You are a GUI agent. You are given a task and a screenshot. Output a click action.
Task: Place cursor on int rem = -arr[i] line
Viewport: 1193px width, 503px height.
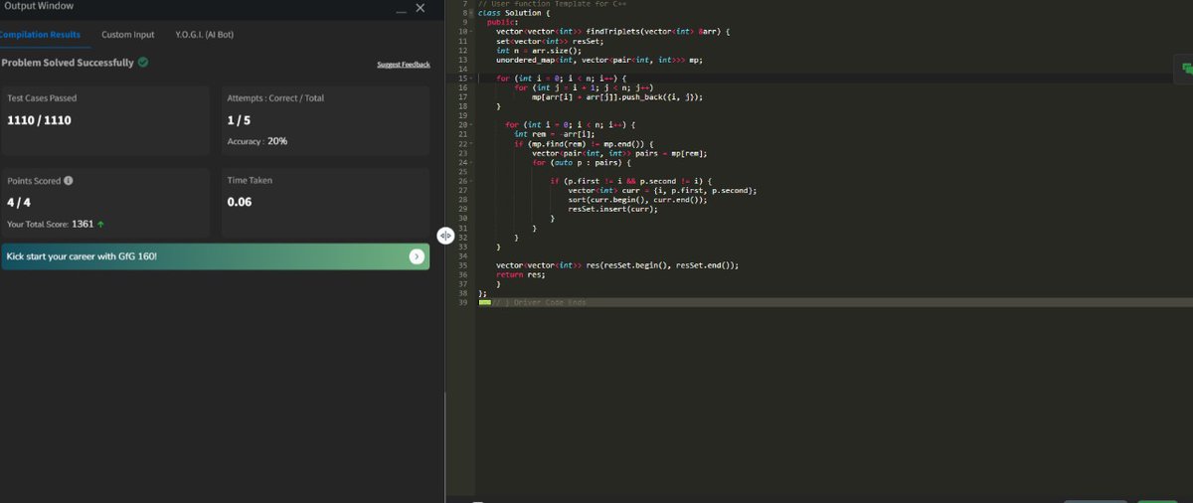click(554, 134)
